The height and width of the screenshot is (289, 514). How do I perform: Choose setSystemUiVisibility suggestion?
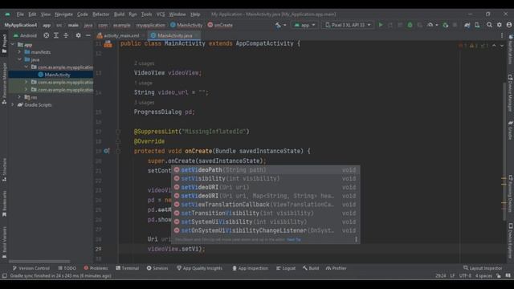point(266,222)
